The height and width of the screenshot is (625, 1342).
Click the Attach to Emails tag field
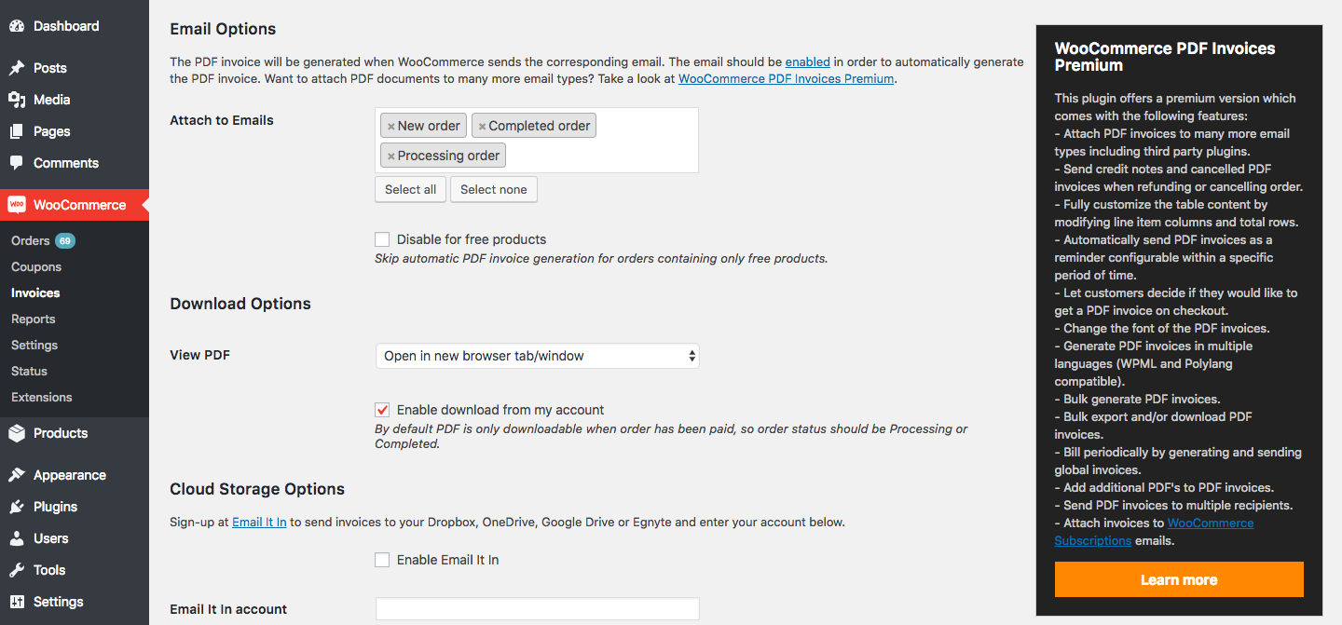(537, 140)
